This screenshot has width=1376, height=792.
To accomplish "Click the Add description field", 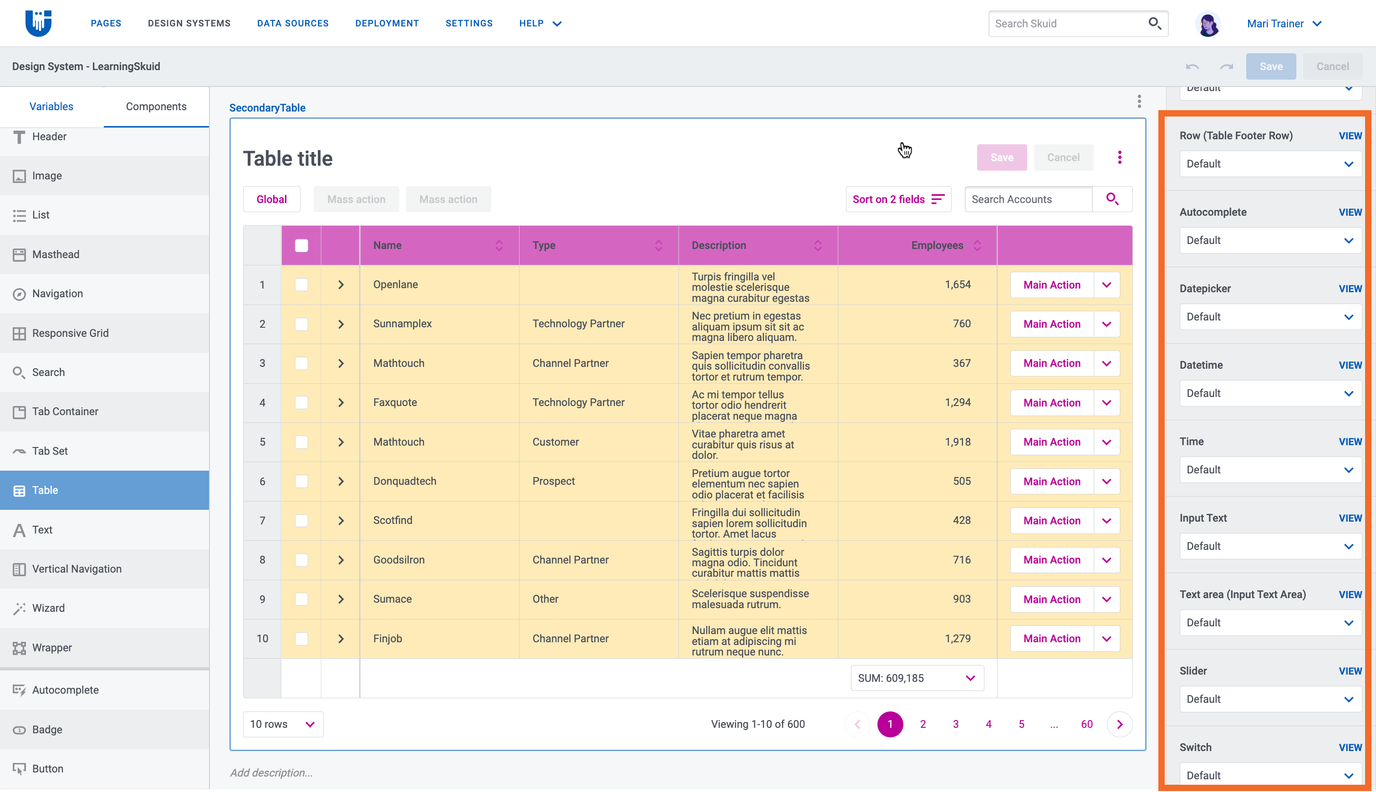I will 271,773.
